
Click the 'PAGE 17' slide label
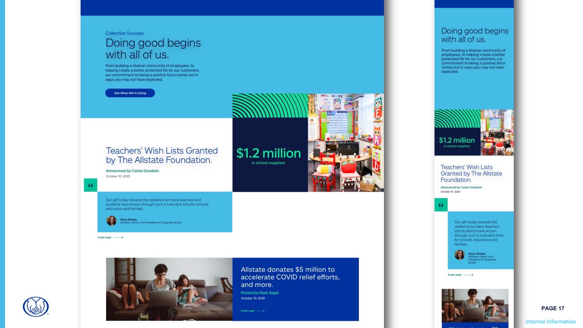point(552,308)
